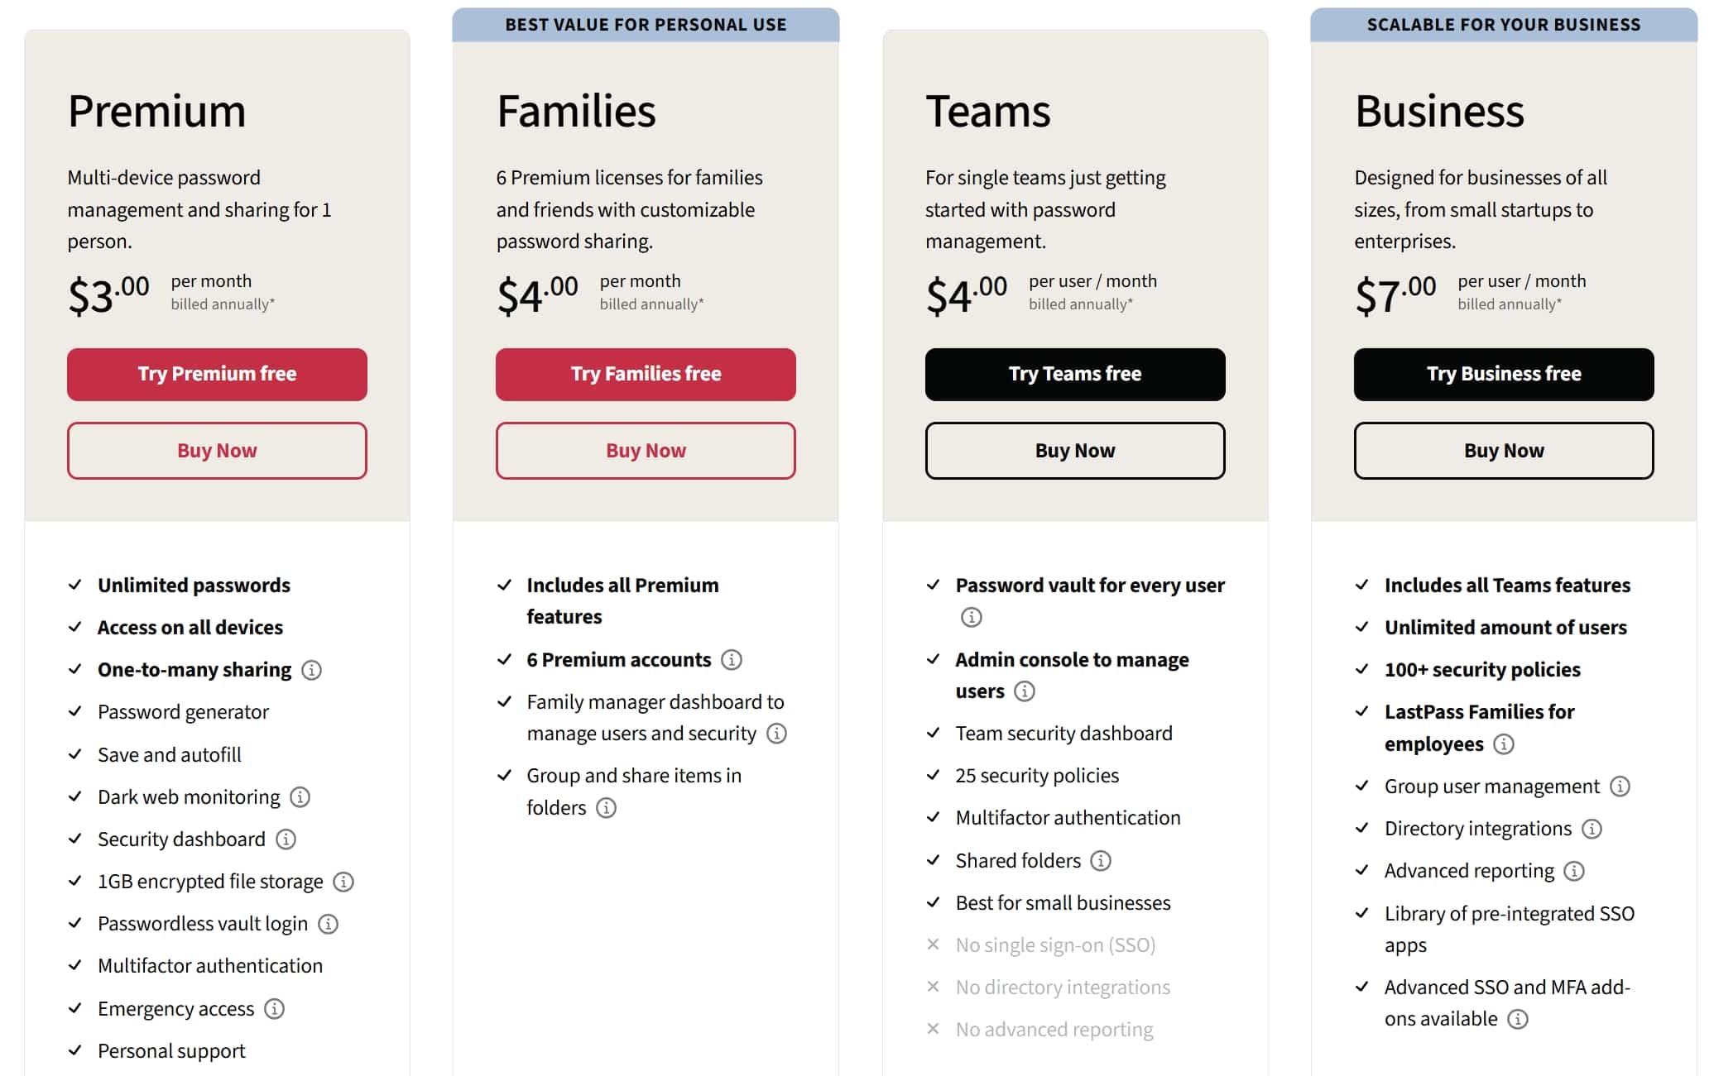Open Dark web monitoring info tooltip icon
Viewport: 1714px width, 1076px height.
(300, 797)
